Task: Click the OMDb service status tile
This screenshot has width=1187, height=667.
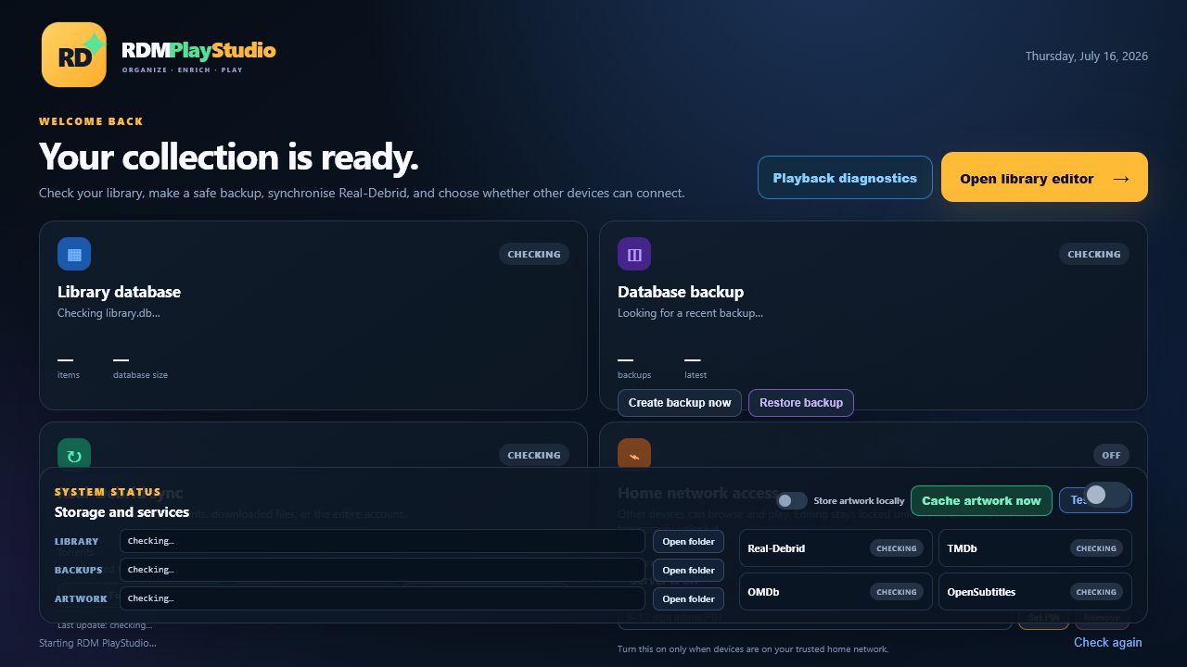Action: (836, 592)
